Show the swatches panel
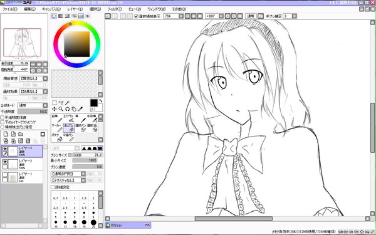This screenshot has width=376, height=235. tap(81, 16)
